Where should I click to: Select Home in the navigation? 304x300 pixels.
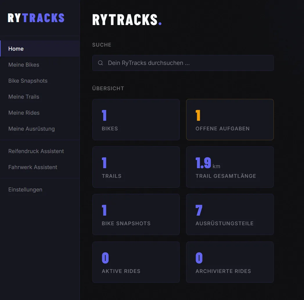[16, 49]
